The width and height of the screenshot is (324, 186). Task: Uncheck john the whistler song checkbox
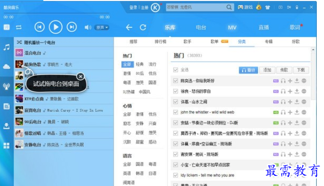176,112
